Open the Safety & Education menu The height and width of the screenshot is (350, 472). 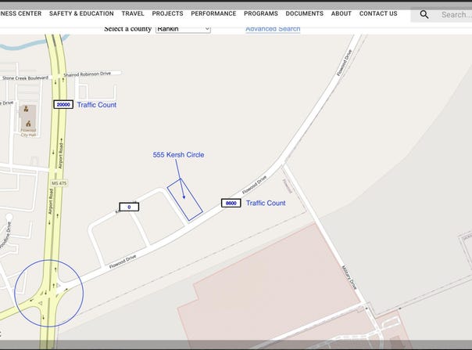pos(81,13)
